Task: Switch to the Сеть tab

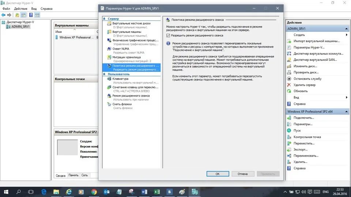Action: [84, 175]
